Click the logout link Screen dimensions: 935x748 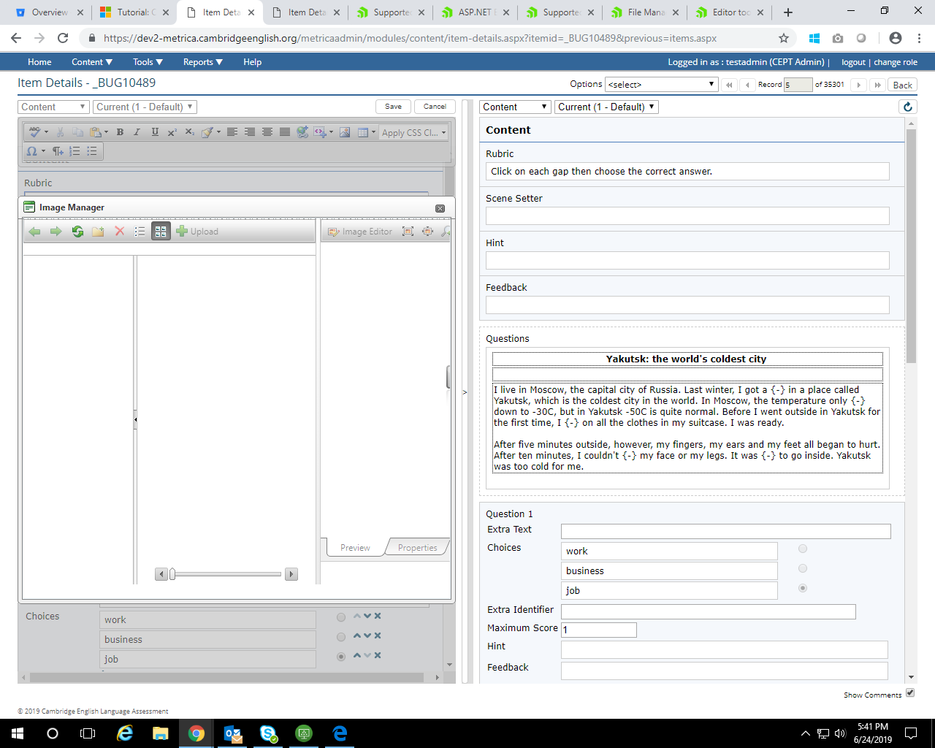tap(853, 63)
